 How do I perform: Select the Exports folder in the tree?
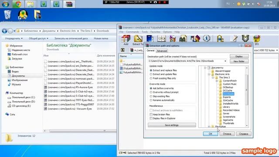point(227,97)
